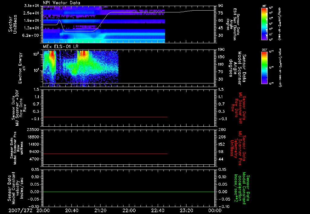
Task: Click the 2.5e+01 sector tick value
Action: tap(31, 13)
